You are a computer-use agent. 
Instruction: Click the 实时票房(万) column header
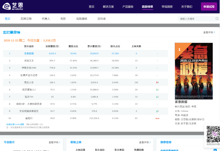52,46
